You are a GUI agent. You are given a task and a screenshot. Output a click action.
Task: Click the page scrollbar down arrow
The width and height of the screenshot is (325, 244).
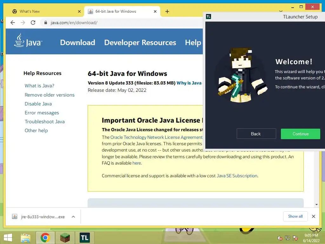click(x=316, y=205)
